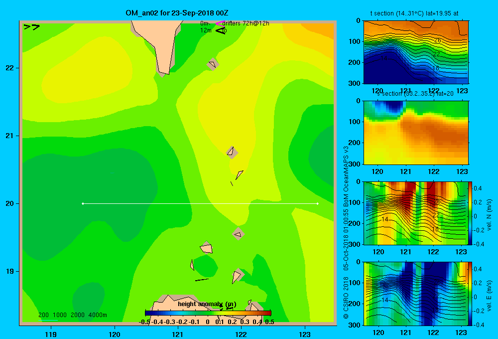Click the vel. N color scale bar
This screenshot has height=339, width=498.
coord(470,213)
